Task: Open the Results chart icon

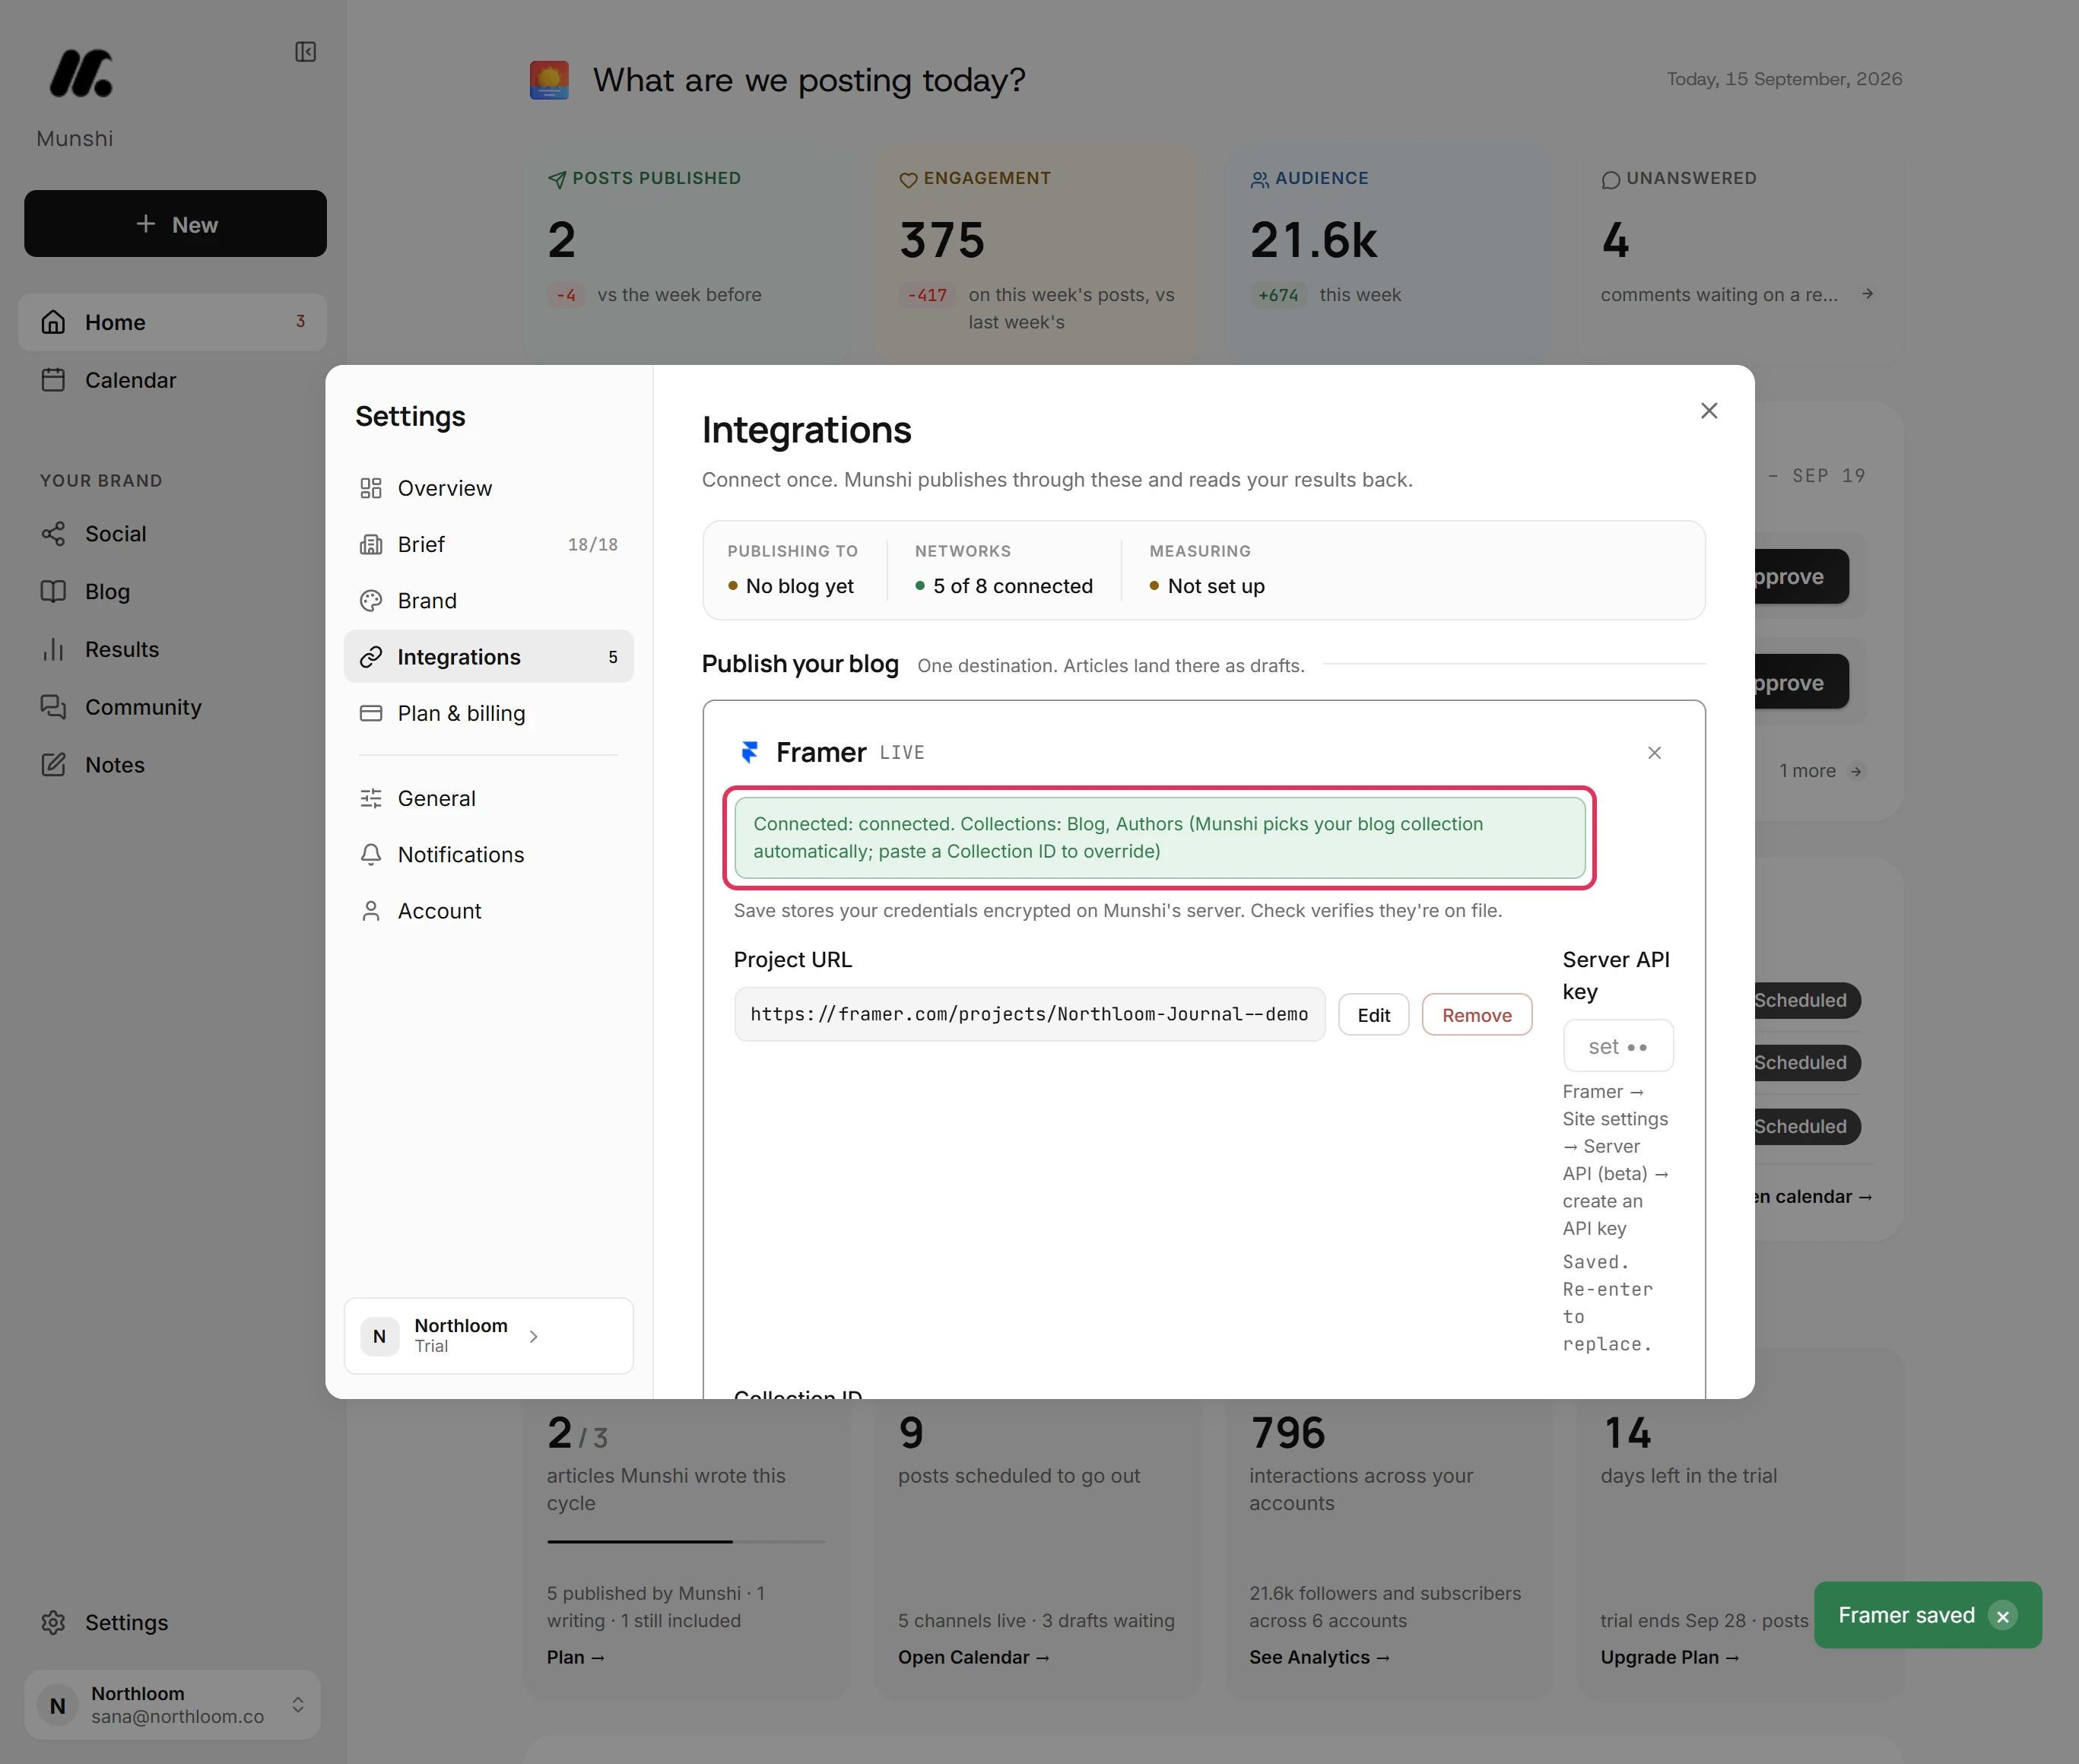Action: (53, 649)
